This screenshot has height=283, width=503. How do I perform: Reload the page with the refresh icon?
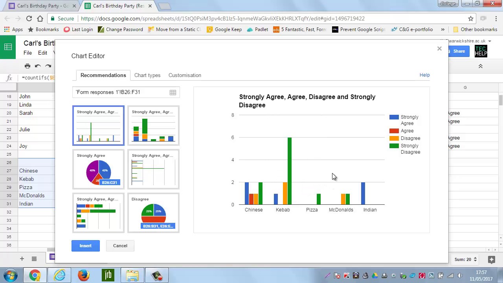pos(29,18)
